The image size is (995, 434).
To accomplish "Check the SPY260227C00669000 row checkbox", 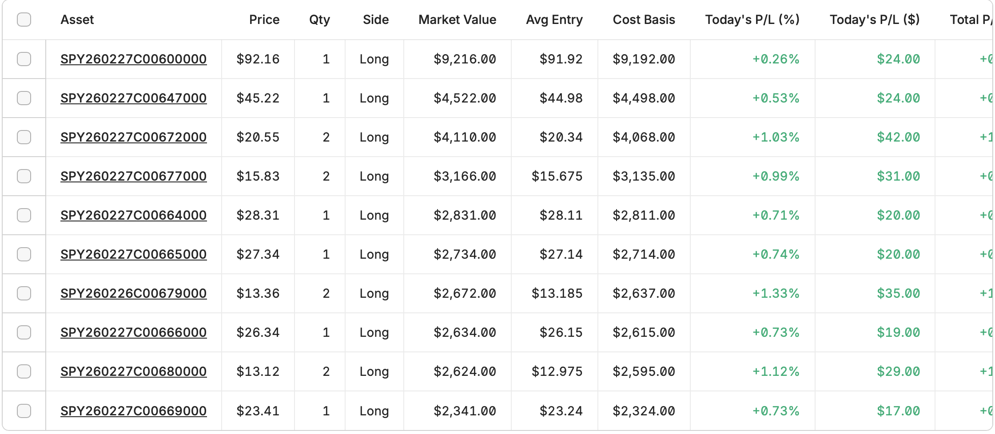I will tap(24, 411).
